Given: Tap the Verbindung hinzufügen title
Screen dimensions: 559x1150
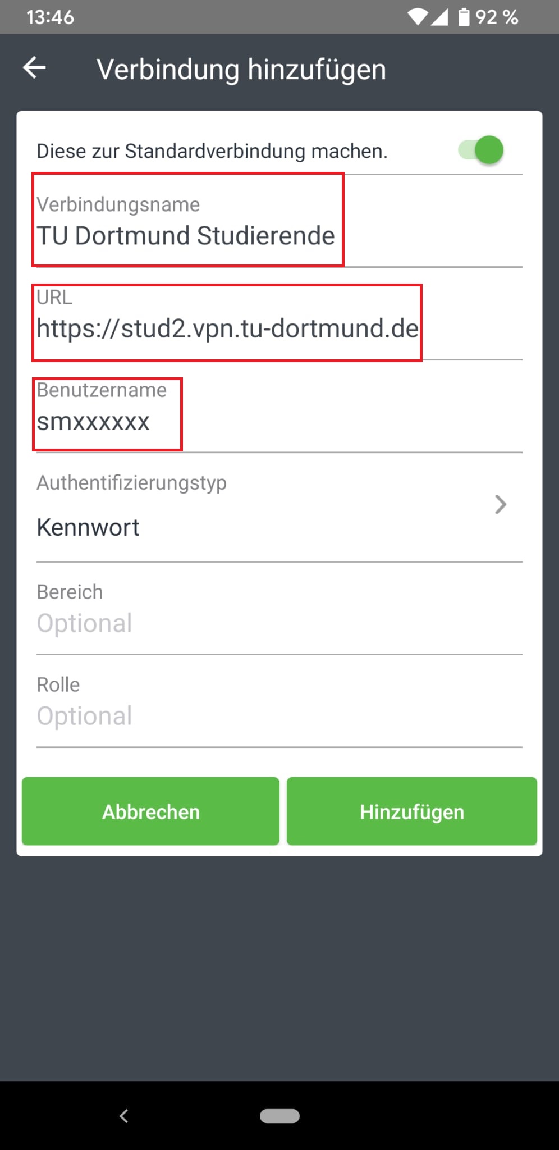Looking at the screenshot, I should [241, 70].
